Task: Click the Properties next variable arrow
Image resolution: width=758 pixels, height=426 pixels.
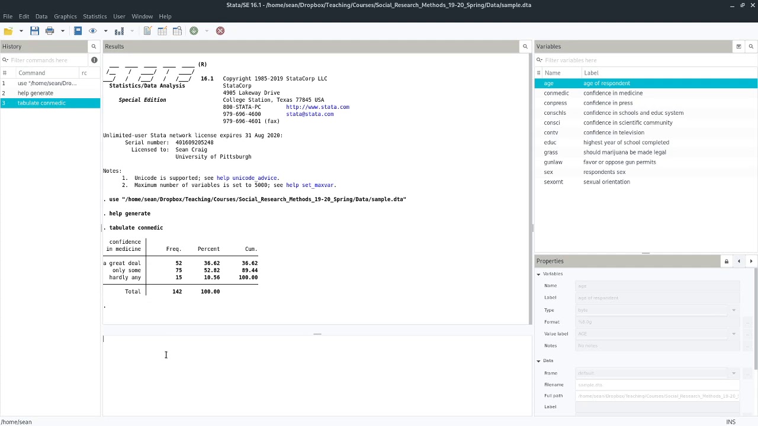Action: [x=751, y=261]
